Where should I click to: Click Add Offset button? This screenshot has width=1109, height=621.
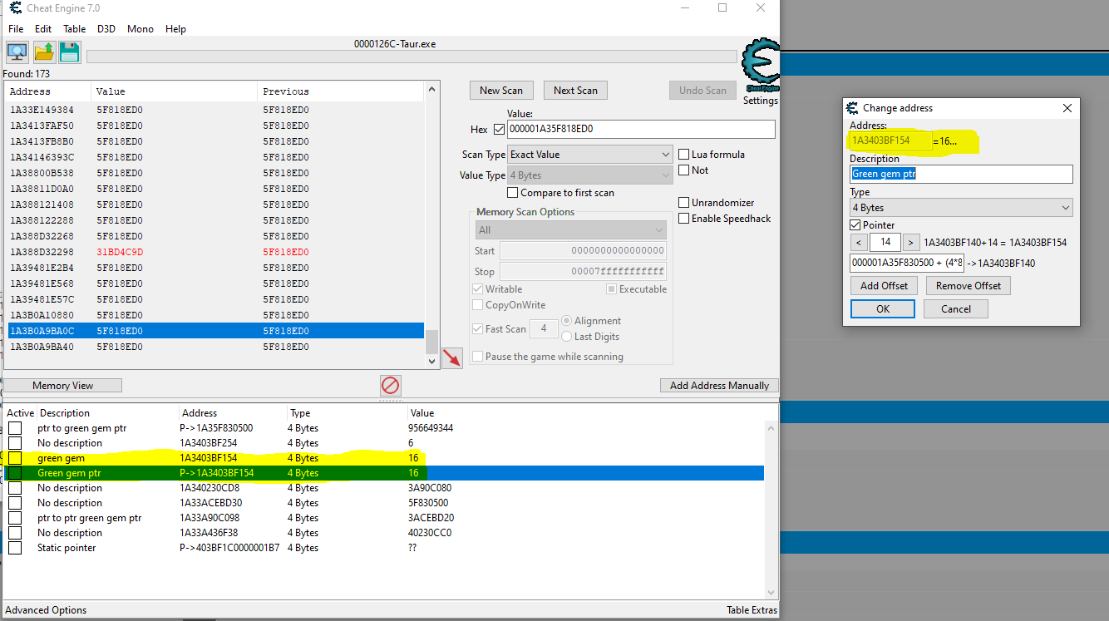click(x=883, y=285)
